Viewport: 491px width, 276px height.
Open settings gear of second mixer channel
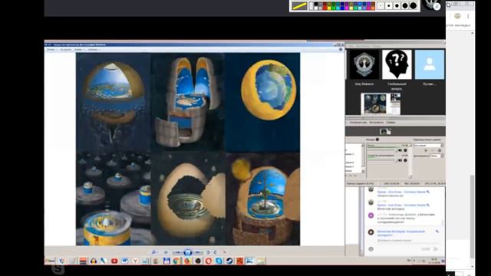[x=405, y=160]
